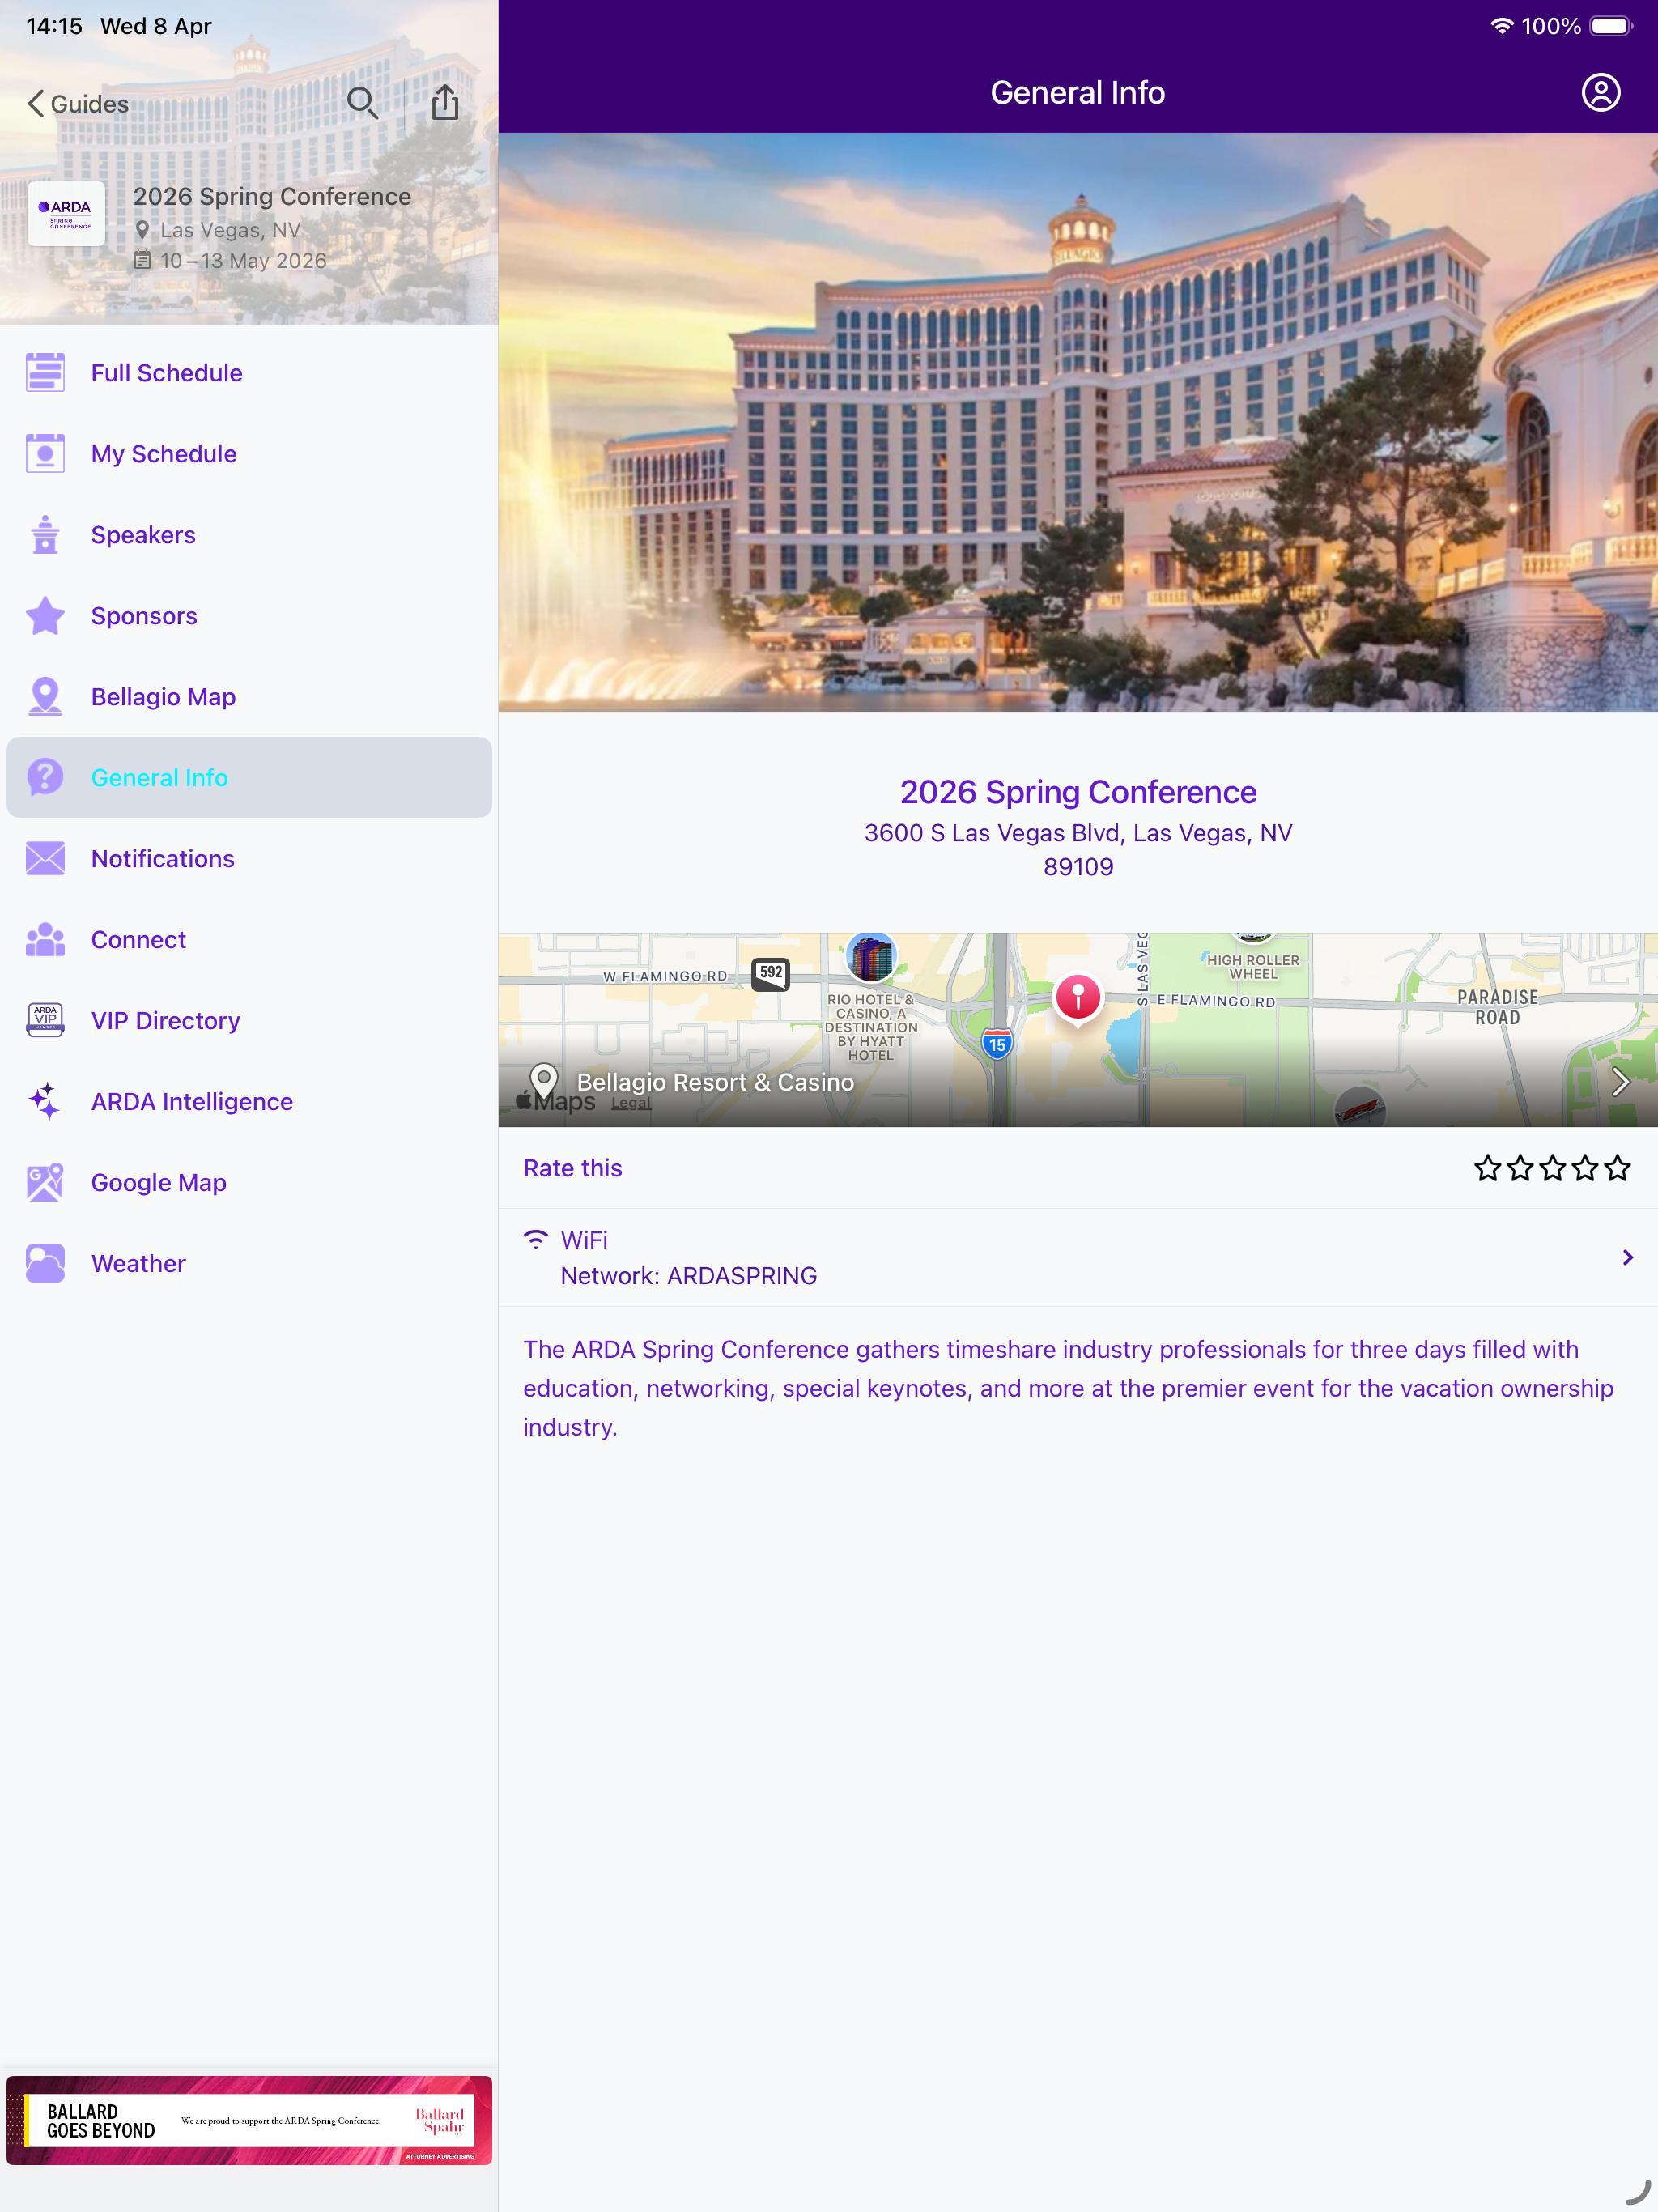Rate with the second star
This screenshot has height=2212, width=1658.
coord(1520,1167)
